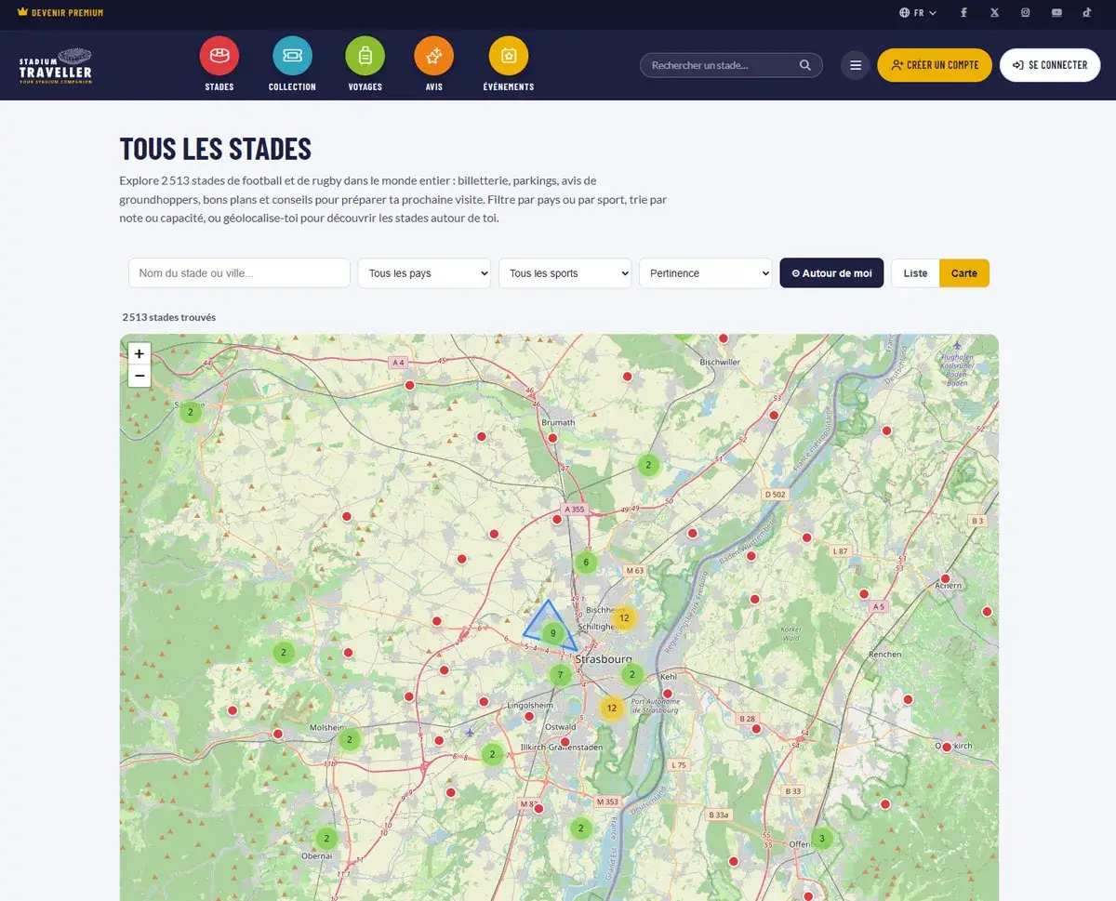Open the 2 cluster near Obernai
Screen dimensions: 1116x901
(x=325, y=838)
